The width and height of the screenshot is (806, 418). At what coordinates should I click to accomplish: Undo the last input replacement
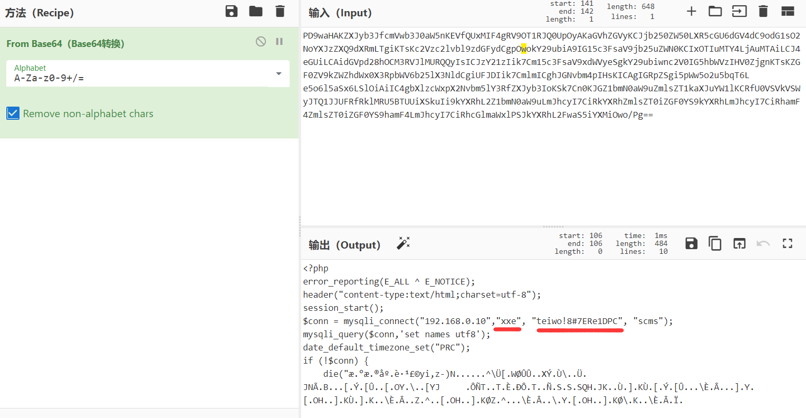pos(763,243)
